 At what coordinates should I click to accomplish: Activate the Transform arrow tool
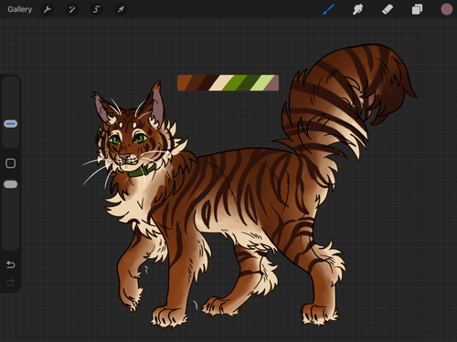[x=121, y=9]
